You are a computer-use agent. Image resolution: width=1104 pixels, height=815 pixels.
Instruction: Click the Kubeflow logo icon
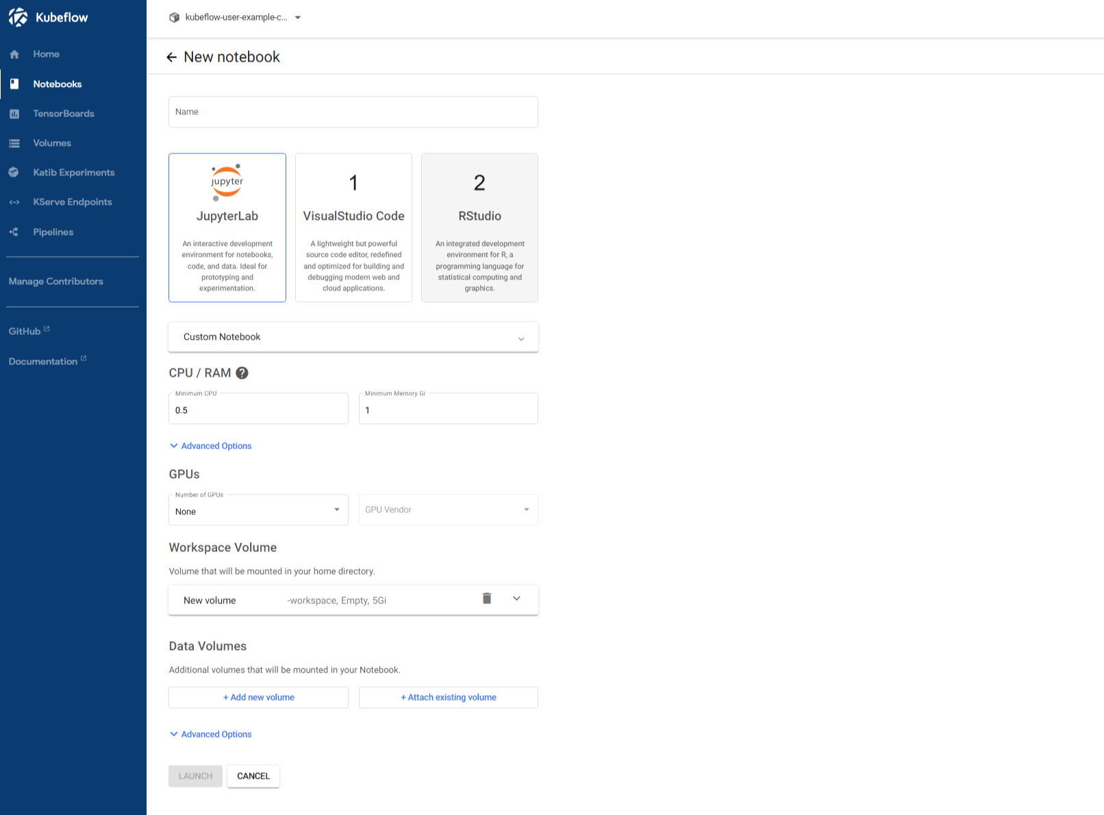[x=18, y=17]
